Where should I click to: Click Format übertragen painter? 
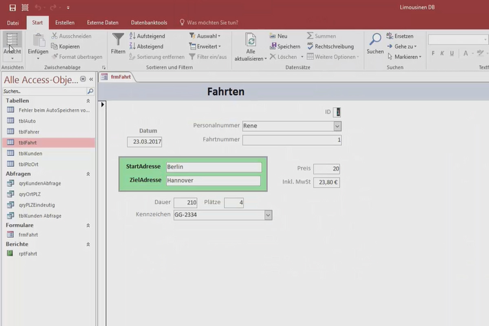(x=77, y=57)
